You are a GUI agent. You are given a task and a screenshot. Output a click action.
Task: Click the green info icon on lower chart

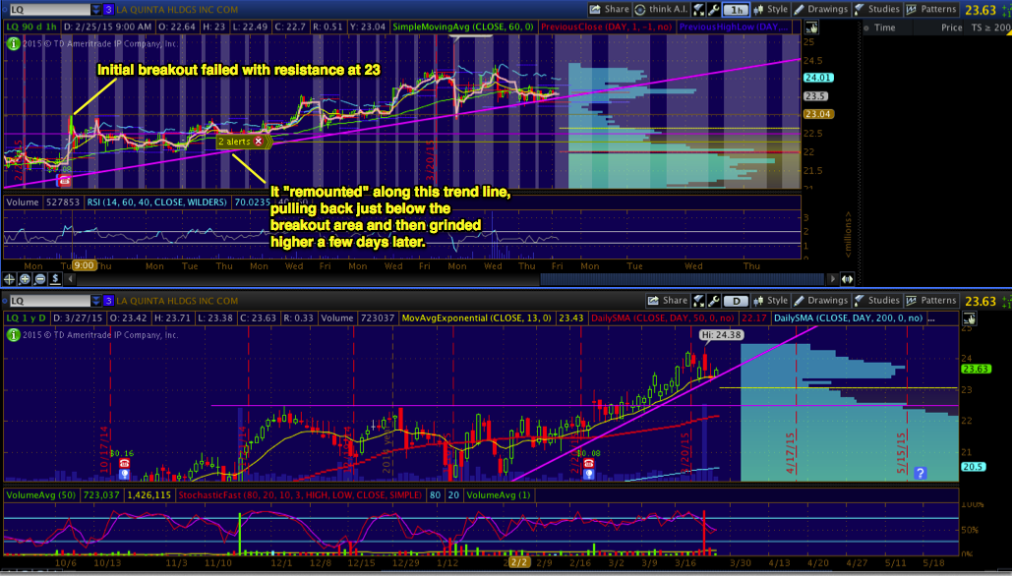pyautogui.click(x=12, y=335)
